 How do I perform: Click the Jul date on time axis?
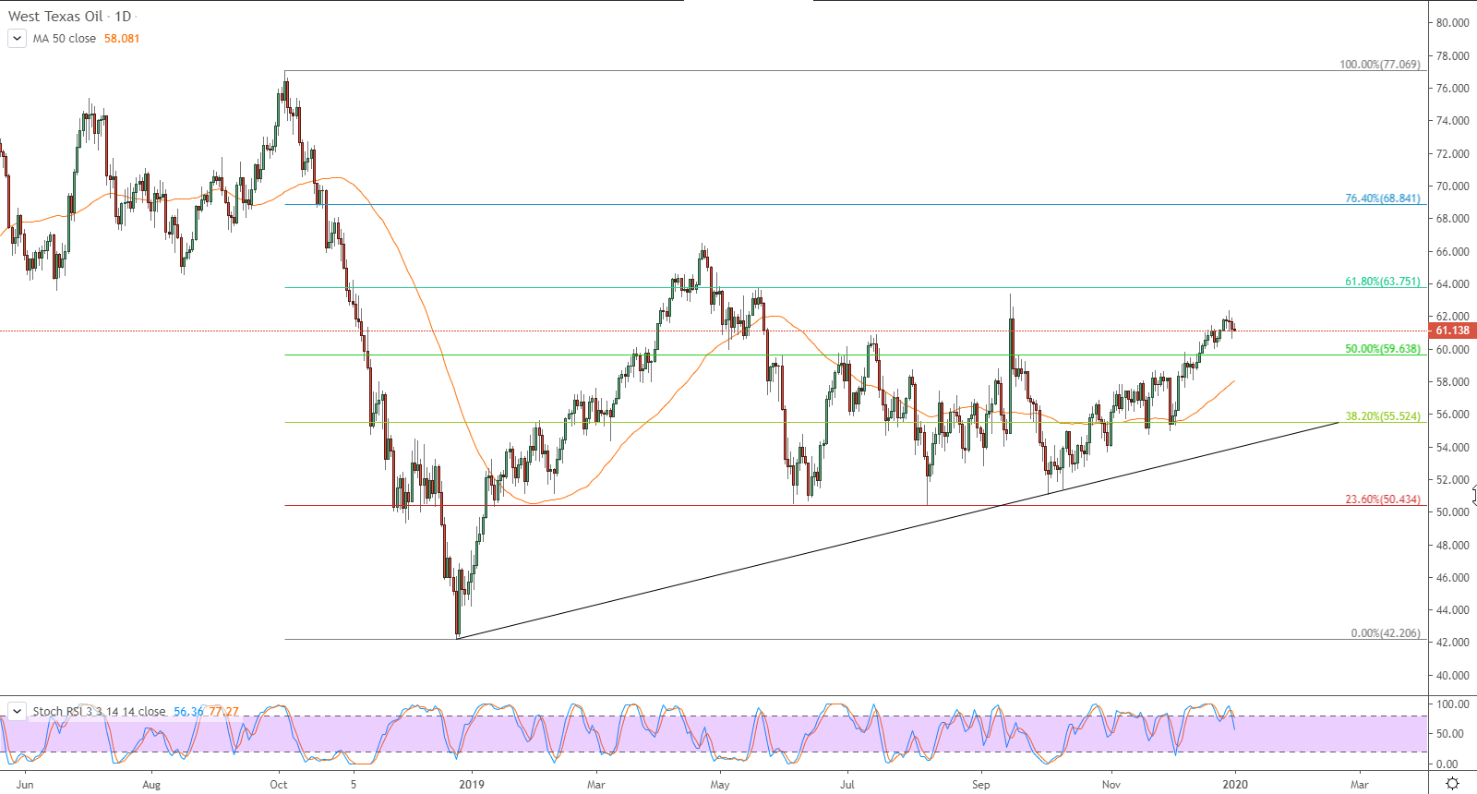847,785
